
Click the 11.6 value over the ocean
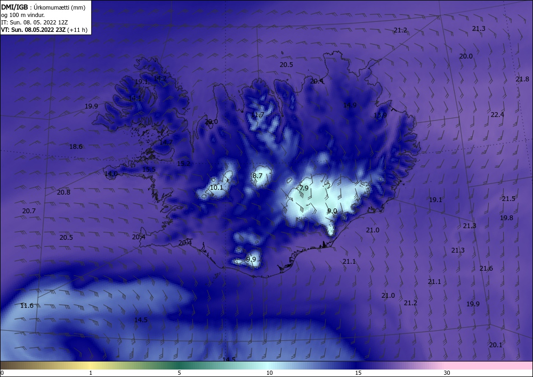click(x=27, y=306)
